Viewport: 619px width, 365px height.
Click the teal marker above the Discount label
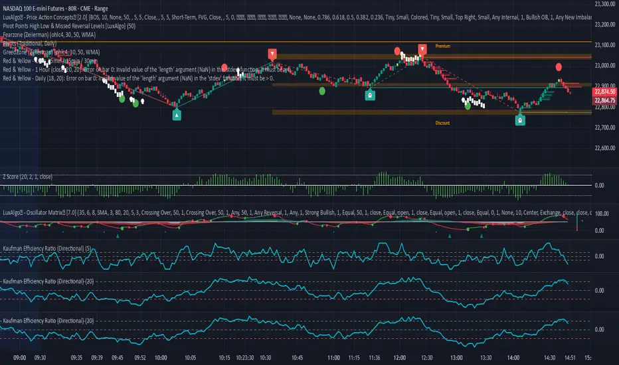(520, 120)
